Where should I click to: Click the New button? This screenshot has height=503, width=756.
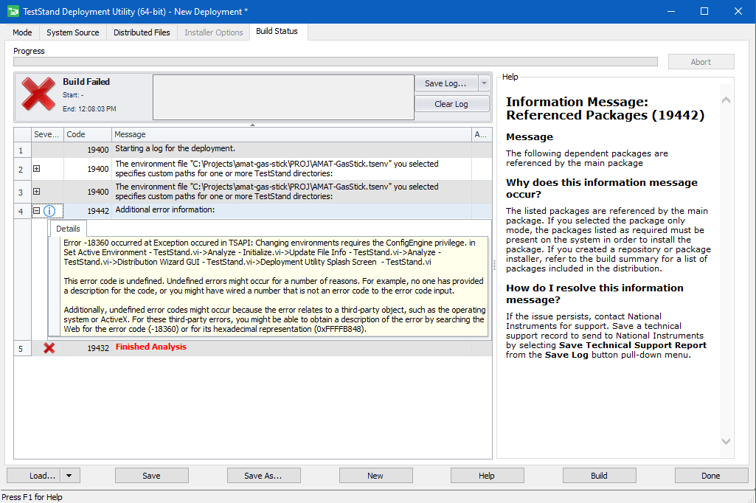point(375,476)
